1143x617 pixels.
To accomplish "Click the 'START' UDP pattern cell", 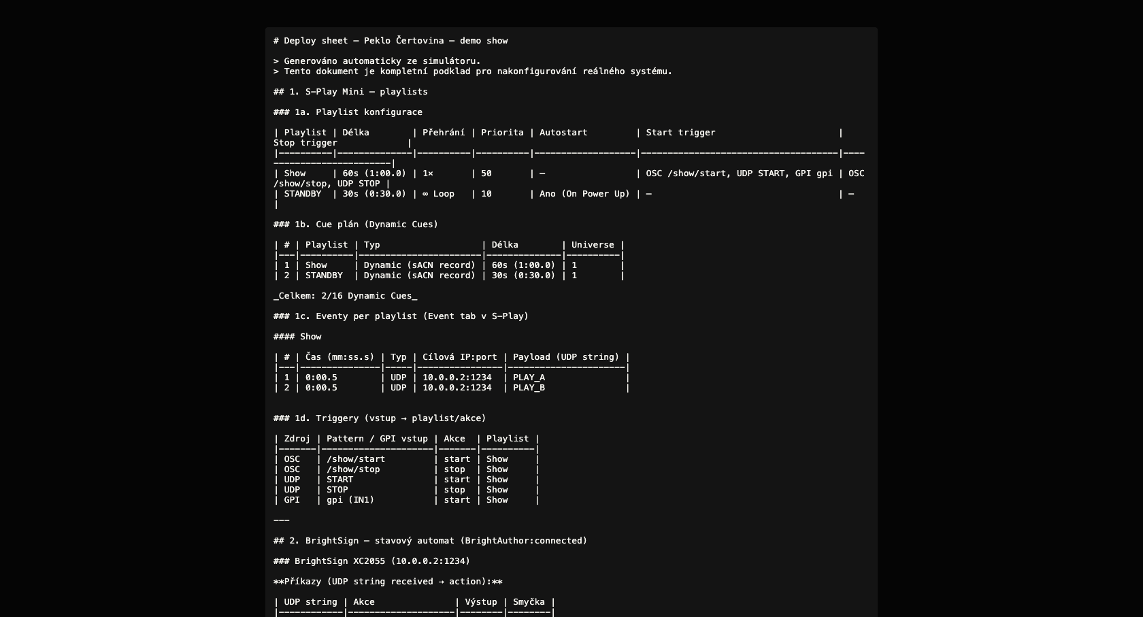I will coord(339,480).
